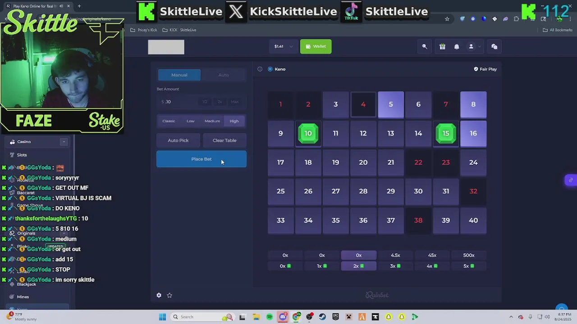Viewport: 577px width, 324px height.
Task: Open the green Wallet button
Action: pyautogui.click(x=316, y=46)
